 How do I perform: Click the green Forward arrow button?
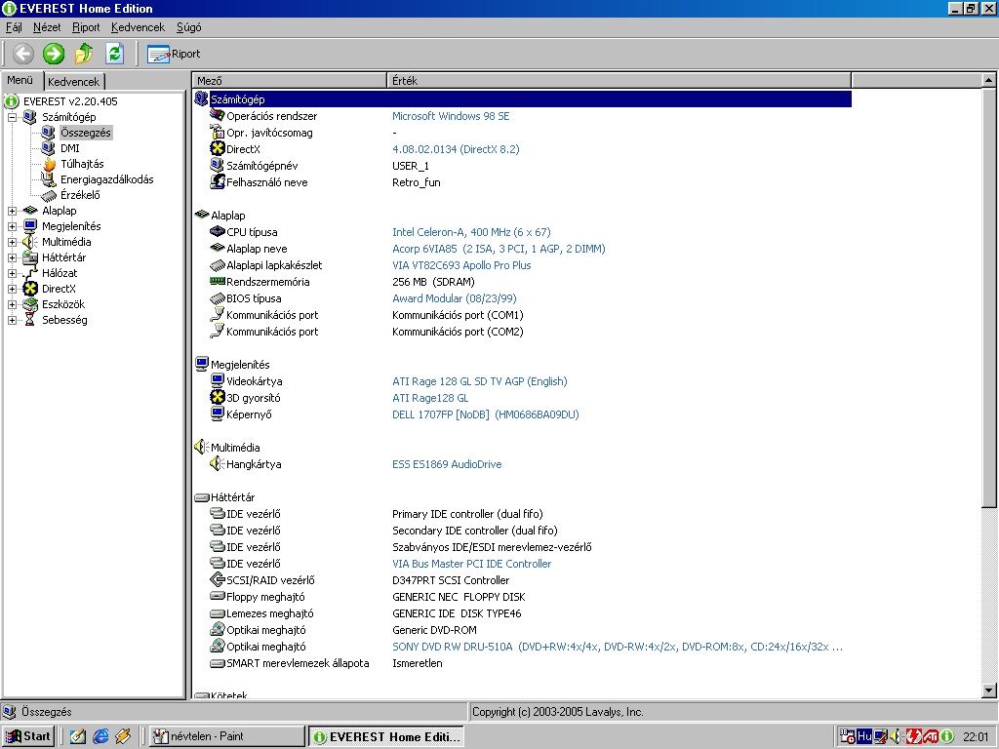[x=54, y=54]
